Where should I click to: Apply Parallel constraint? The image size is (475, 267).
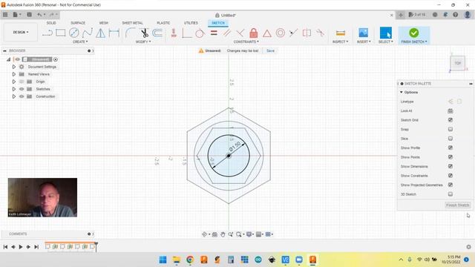tap(227, 33)
